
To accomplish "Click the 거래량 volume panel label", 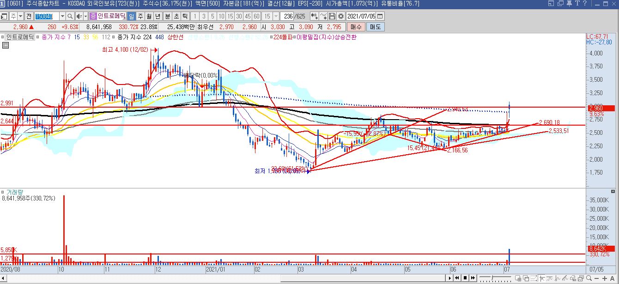I will click(15, 192).
